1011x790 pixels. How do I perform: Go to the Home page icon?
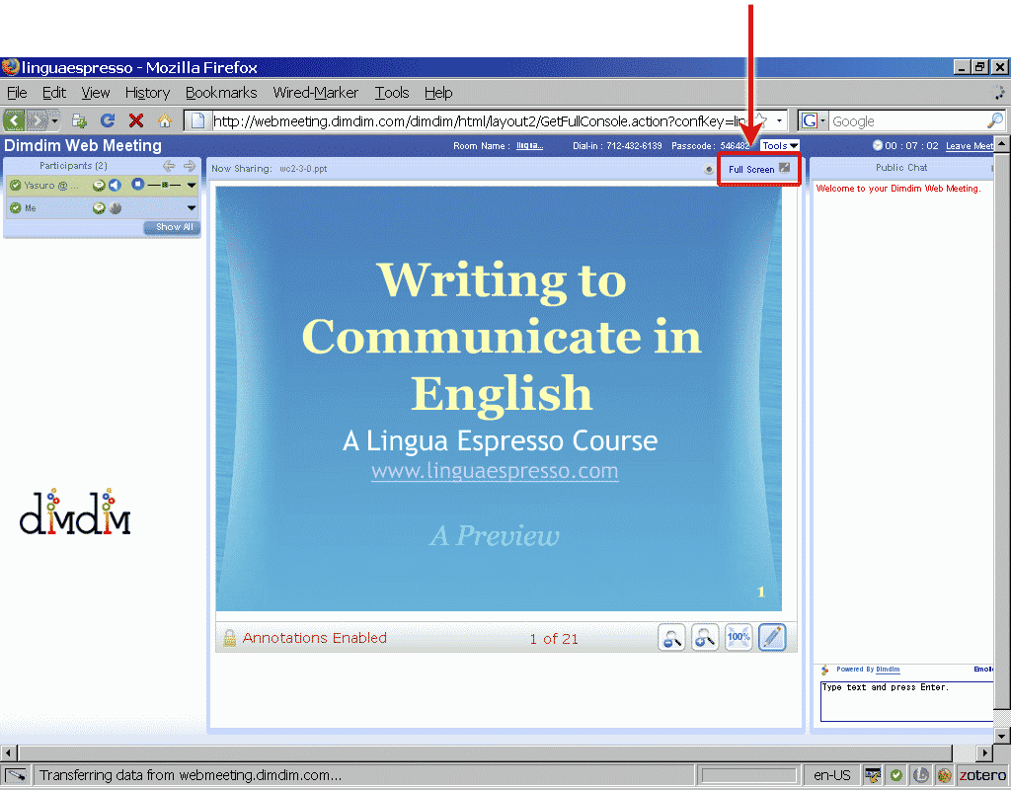pos(165,120)
